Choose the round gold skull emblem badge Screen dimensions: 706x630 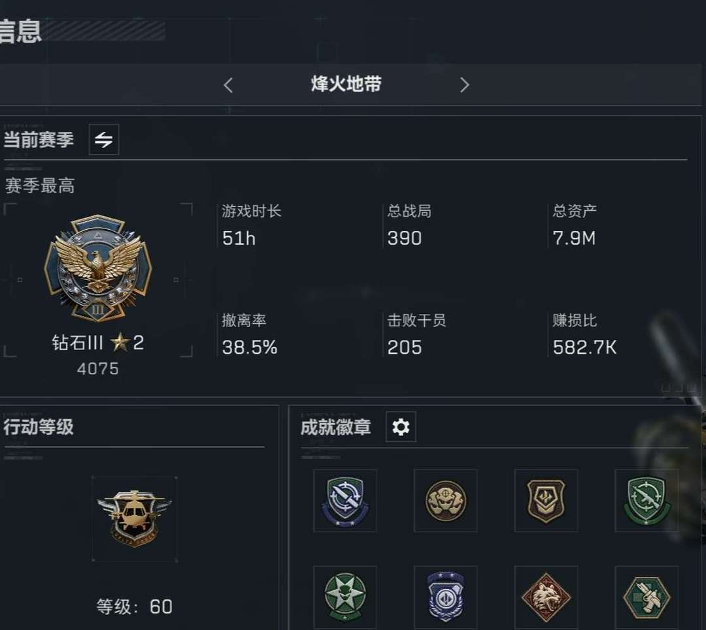coord(446,501)
